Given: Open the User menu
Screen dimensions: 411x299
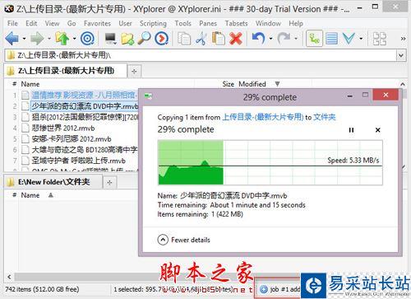Looking at the screenshot, I should [x=125, y=24].
